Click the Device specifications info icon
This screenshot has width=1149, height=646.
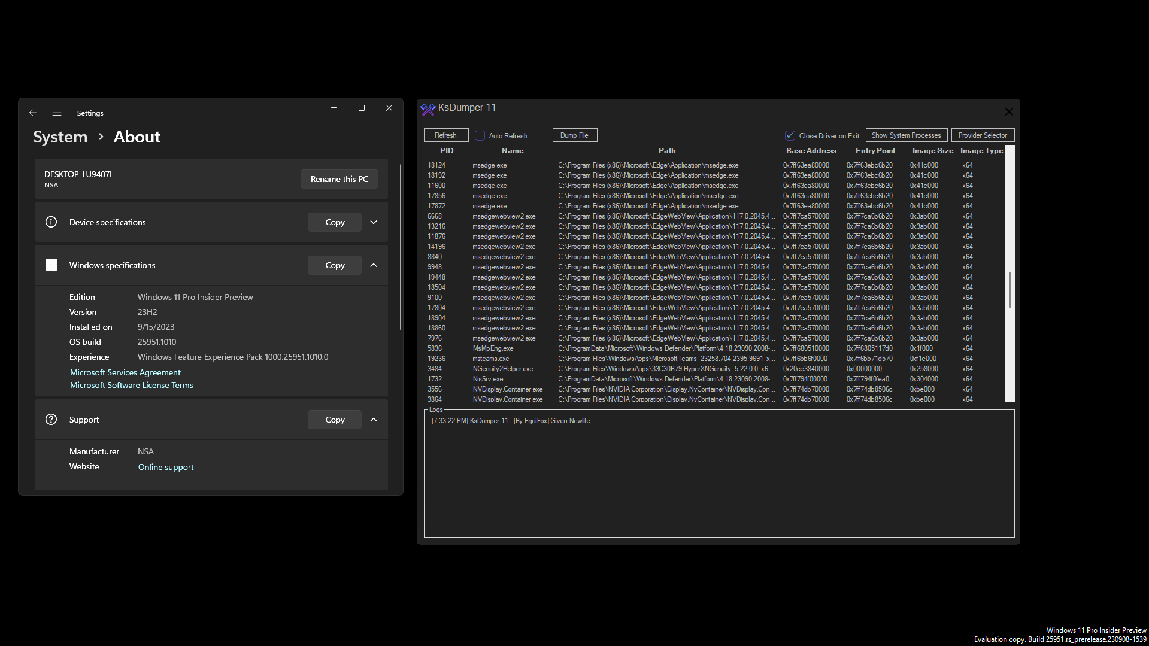click(x=51, y=222)
